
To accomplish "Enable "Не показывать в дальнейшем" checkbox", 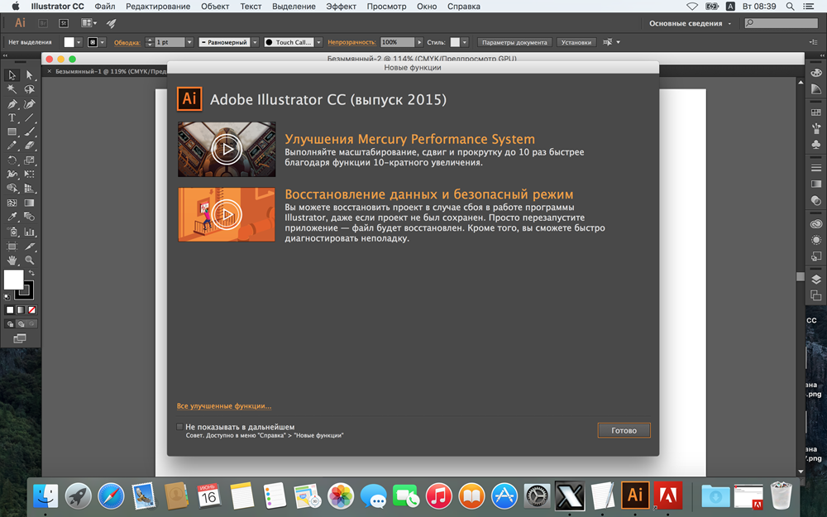I will tap(179, 427).
